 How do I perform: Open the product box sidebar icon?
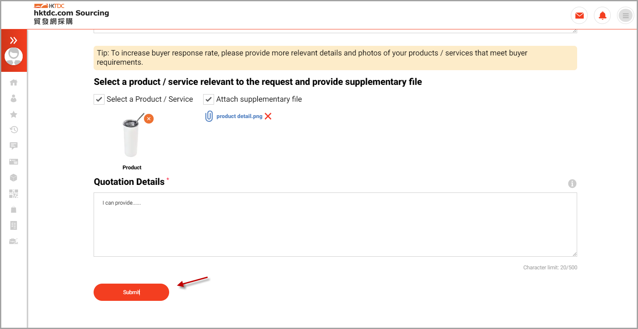pos(13,178)
